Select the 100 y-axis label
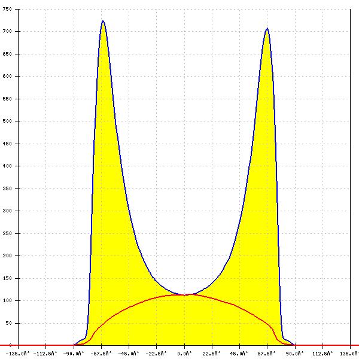 [x=7, y=300]
